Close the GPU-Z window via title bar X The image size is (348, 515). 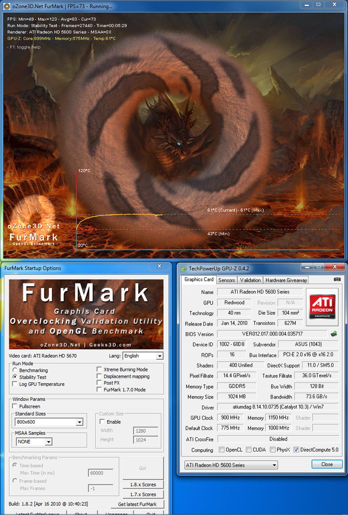[334, 267]
